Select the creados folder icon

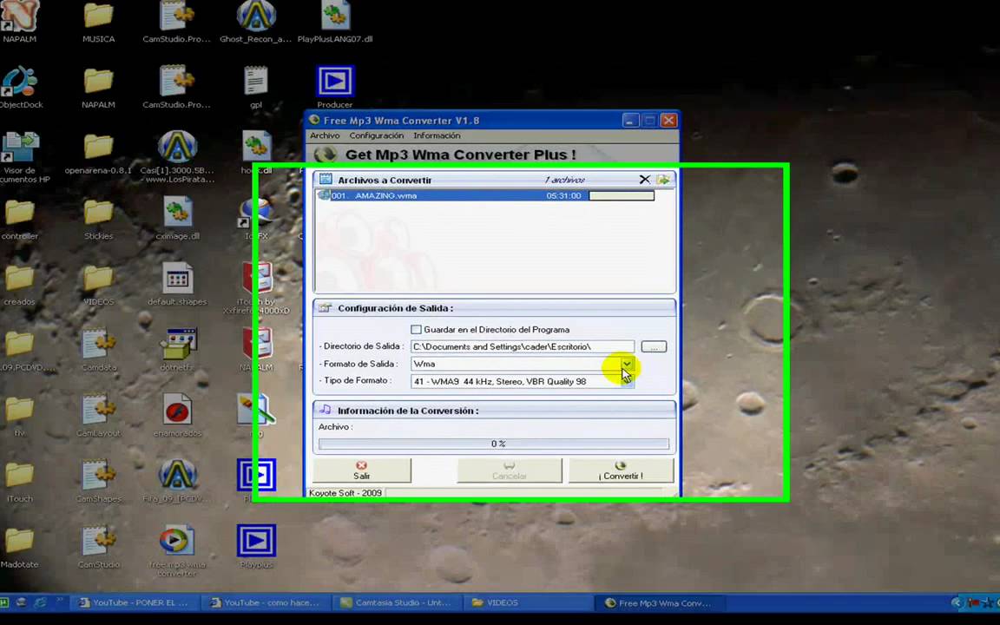click(20, 279)
